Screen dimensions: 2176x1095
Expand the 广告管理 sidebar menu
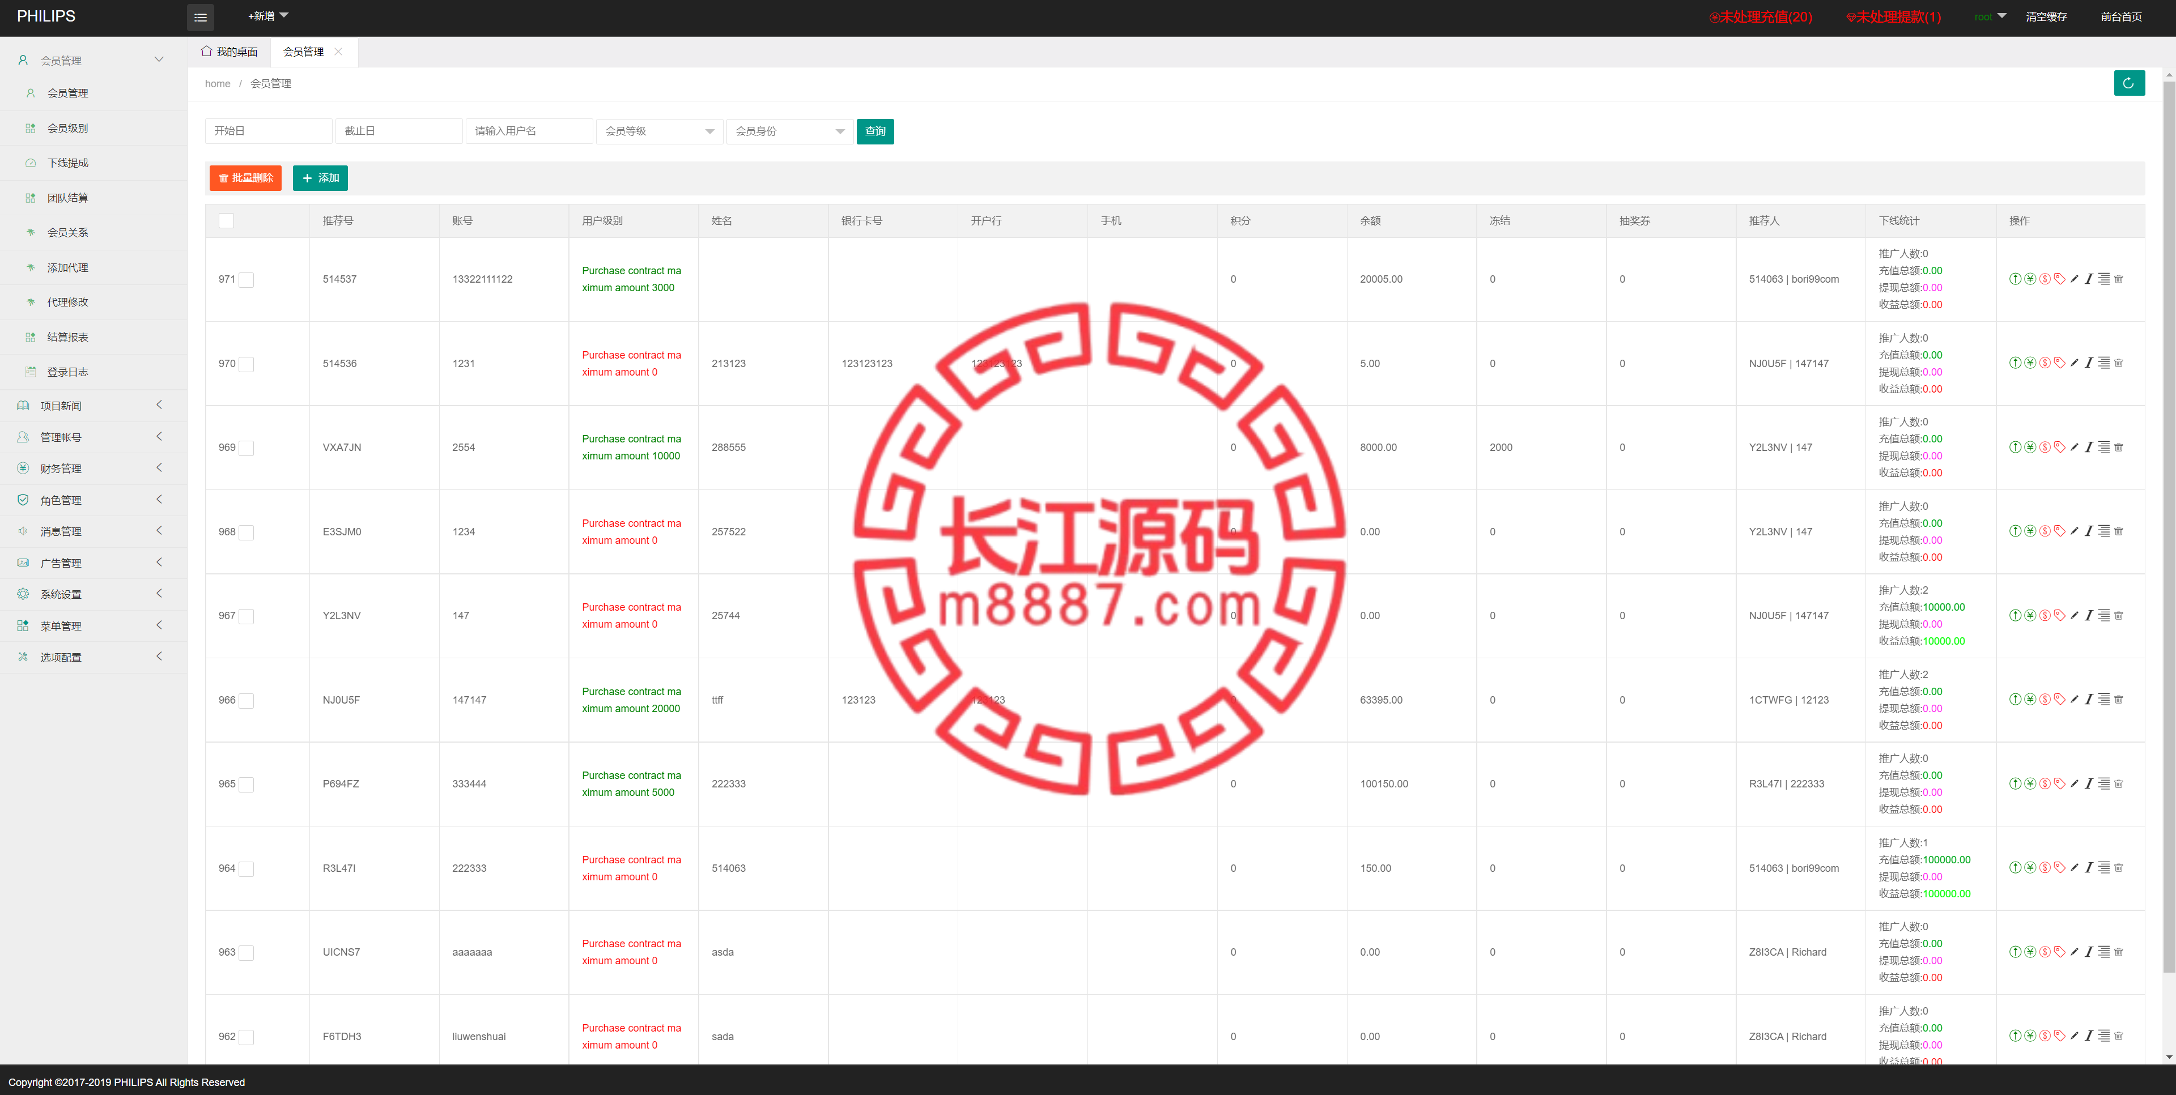[93, 563]
